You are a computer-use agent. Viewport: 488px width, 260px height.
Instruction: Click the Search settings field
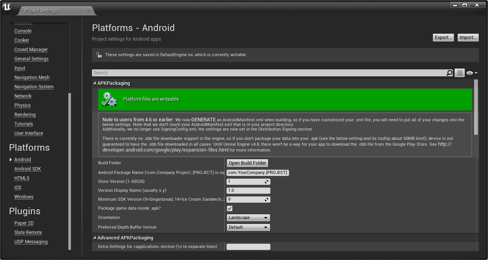click(x=269, y=73)
